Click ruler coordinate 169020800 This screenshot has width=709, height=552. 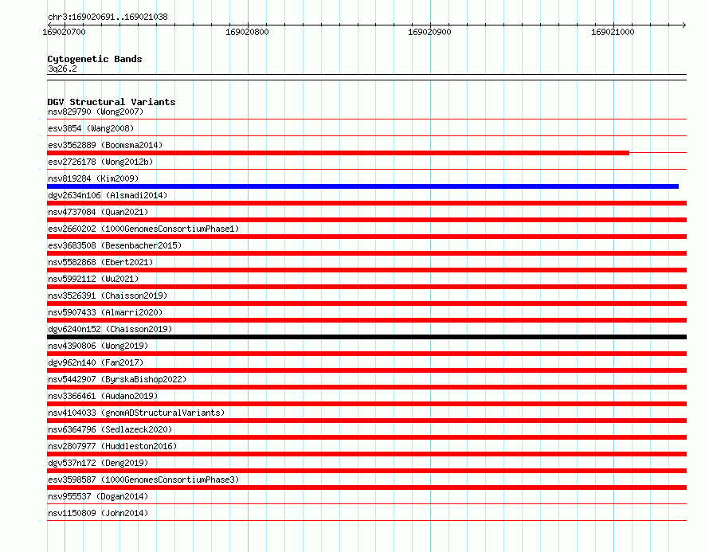pyautogui.click(x=247, y=32)
